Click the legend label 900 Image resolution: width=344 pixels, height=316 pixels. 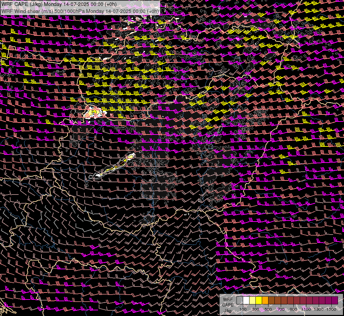[x=293, y=309]
